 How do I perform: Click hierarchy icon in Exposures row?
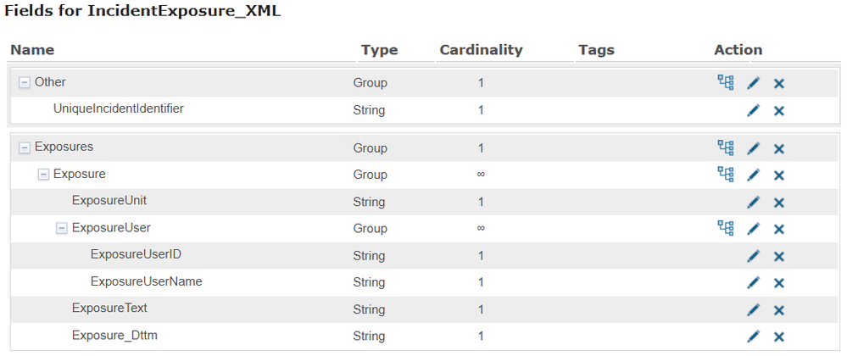coord(725,147)
